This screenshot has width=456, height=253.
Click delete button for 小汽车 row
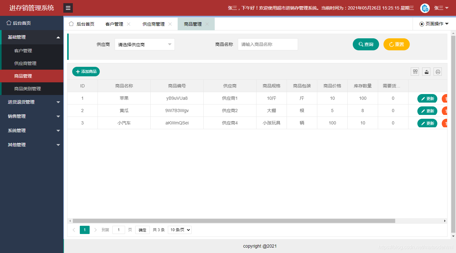[445, 123]
